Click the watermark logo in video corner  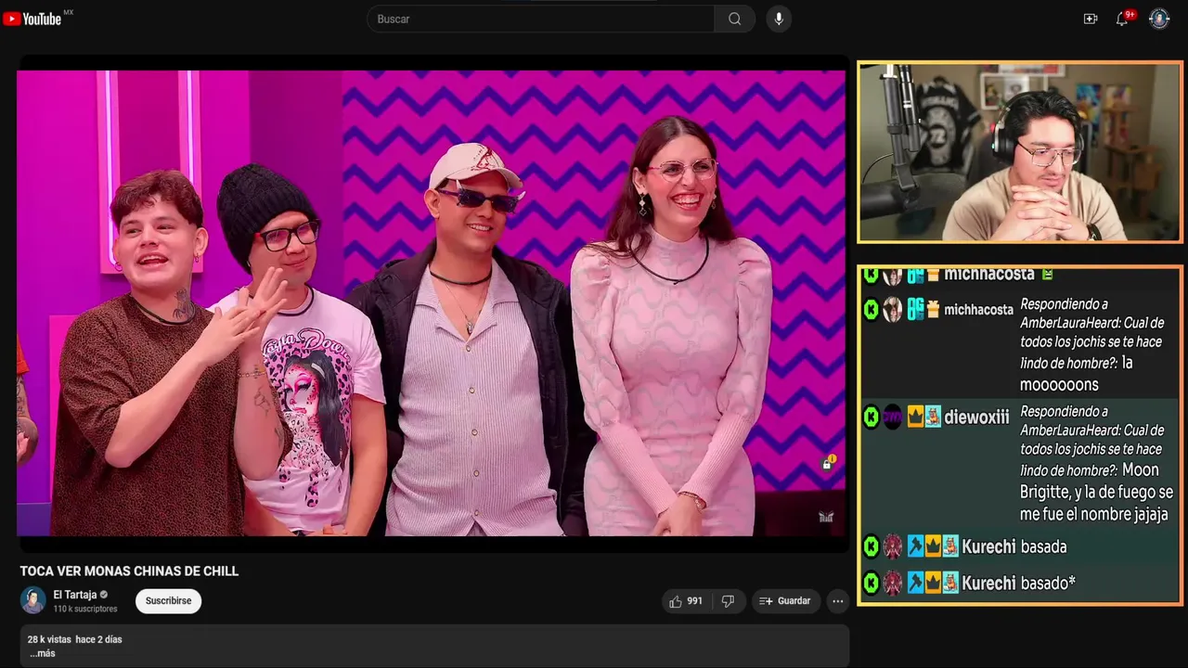coord(826,517)
